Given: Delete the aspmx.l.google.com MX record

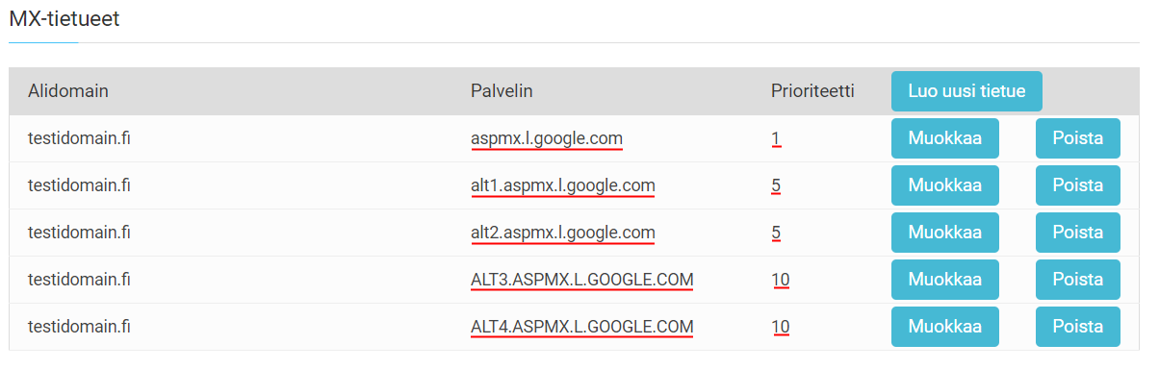Looking at the screenshot, I should point(1078,138).
